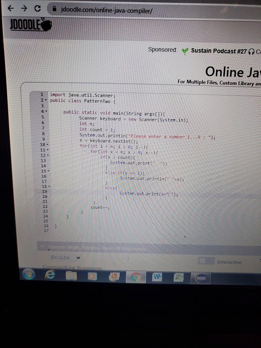The image size is (261, 348).
Task: Click the 'count++;' statement
Action: (100, 207)
